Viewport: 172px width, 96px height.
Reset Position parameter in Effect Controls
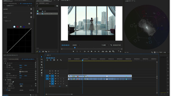pyautogui.click(x=36, y=65)
